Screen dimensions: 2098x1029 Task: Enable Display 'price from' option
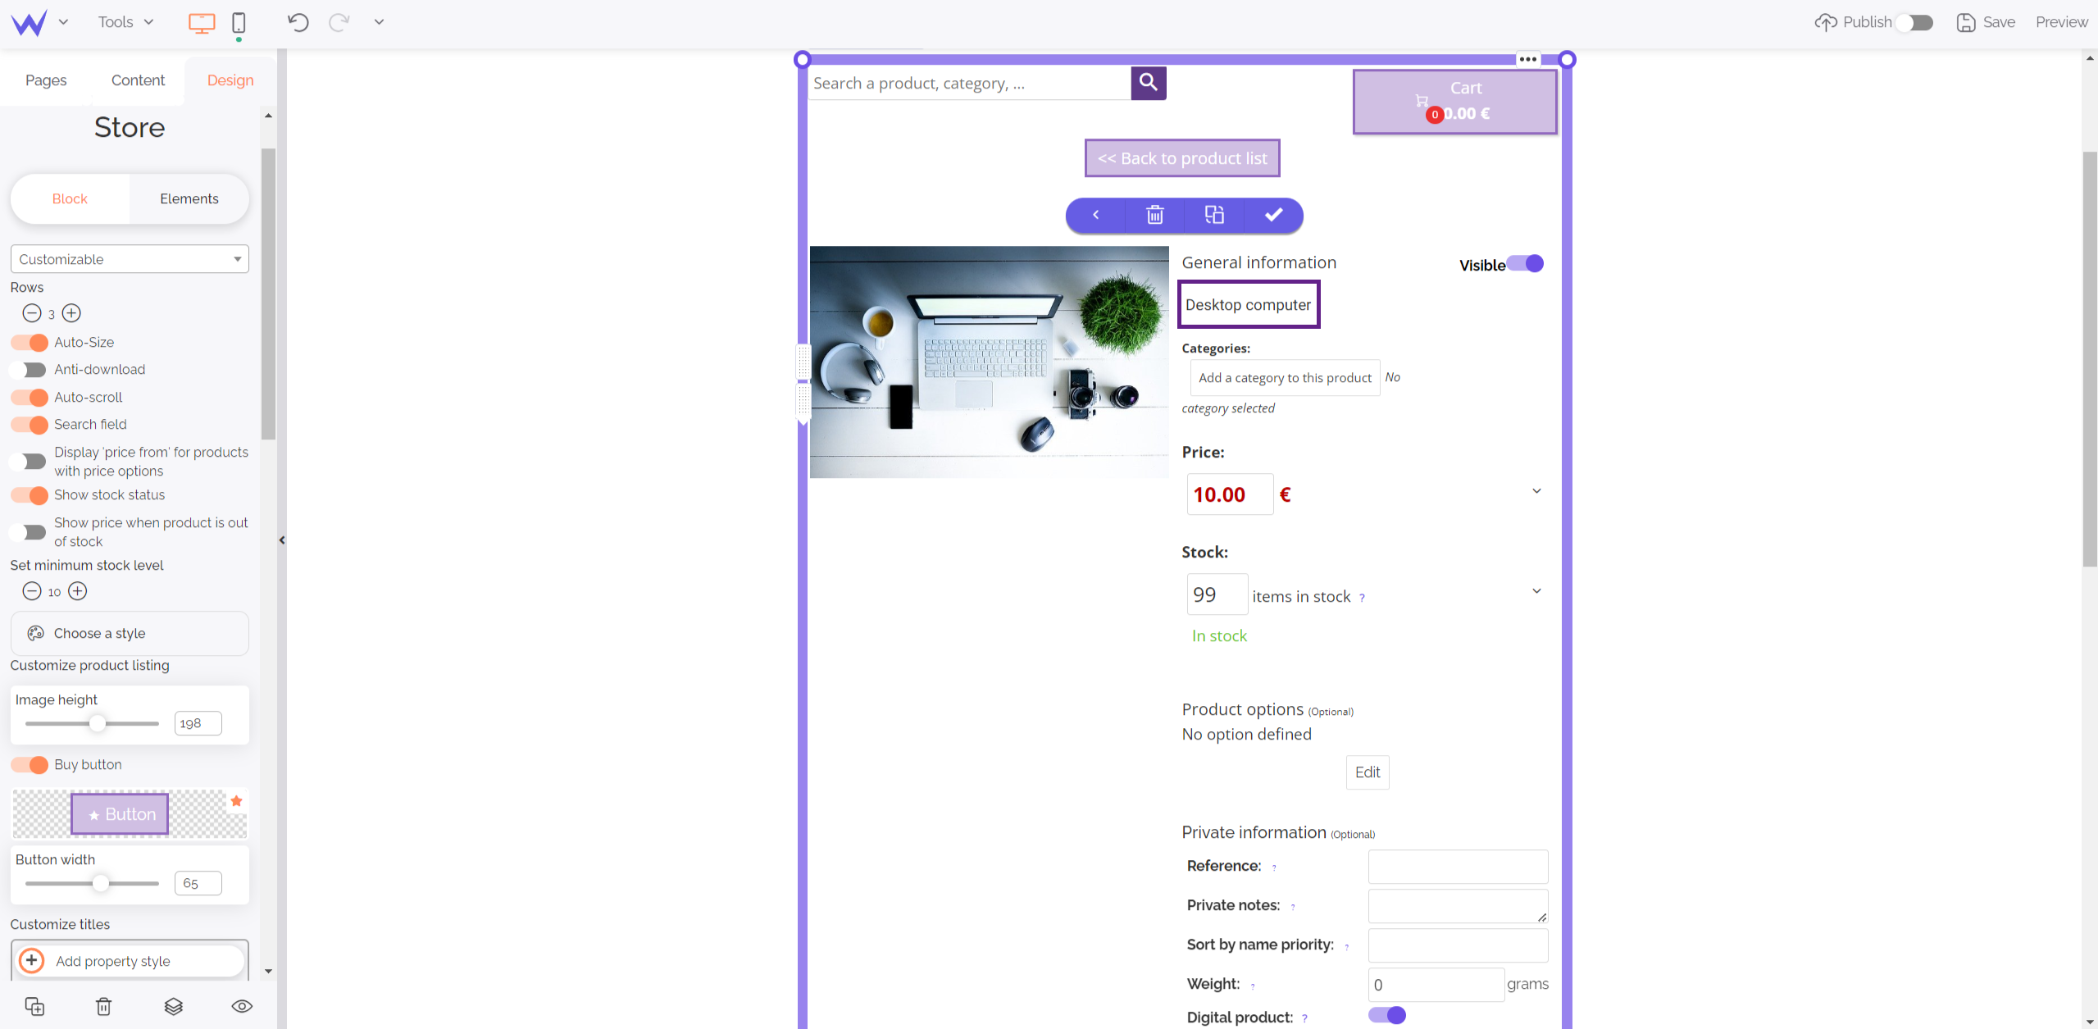click(x=30, y=462)
